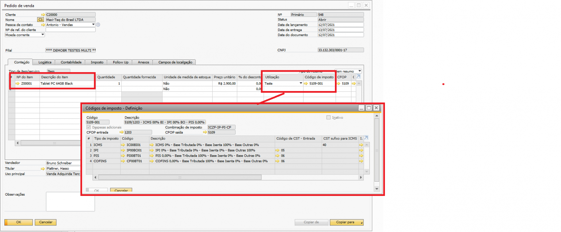
Task: Click the info icon after Pessoa de contato
Action: coord(98,25)
